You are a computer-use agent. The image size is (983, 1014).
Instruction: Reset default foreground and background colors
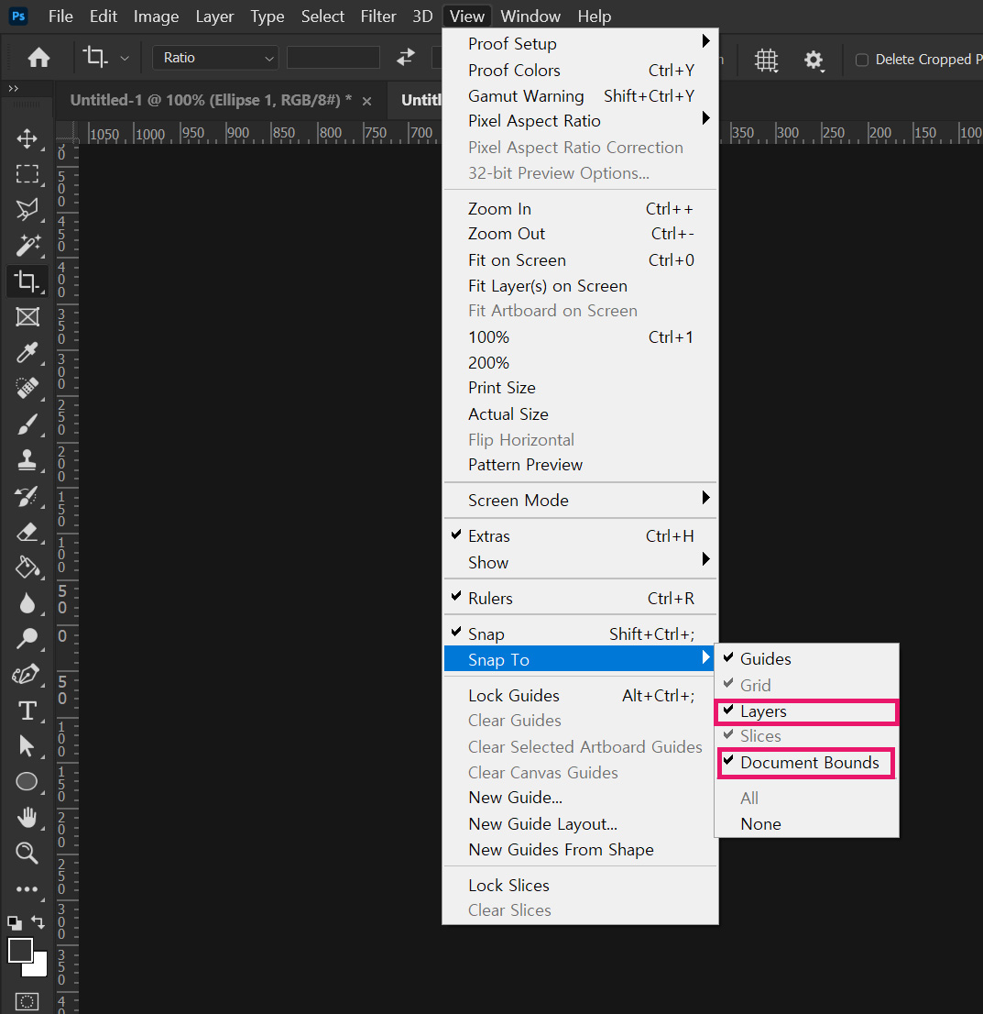tap(15, 923)
